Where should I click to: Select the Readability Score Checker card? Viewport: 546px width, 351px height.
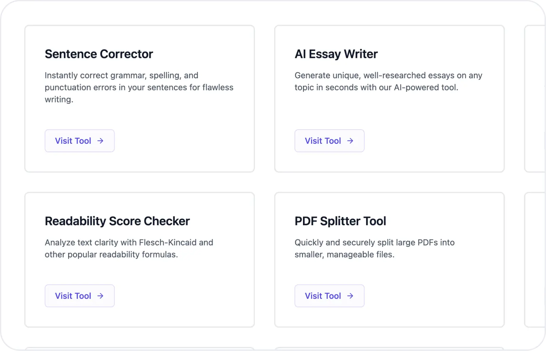point(139,259)
